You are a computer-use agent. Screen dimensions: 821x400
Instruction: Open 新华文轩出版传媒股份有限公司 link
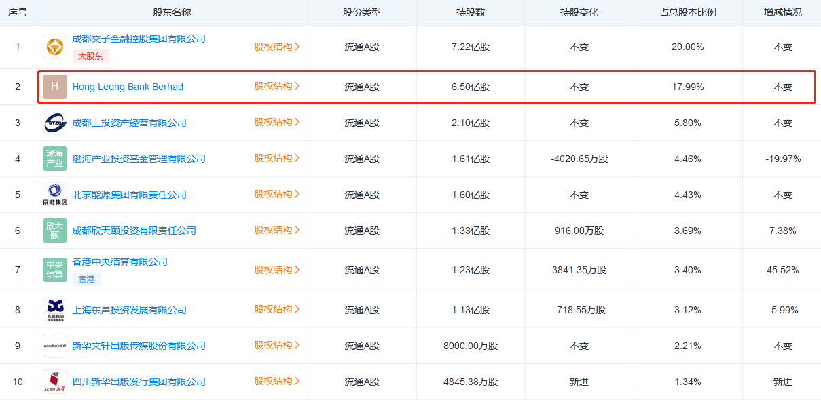coord(139,346)
